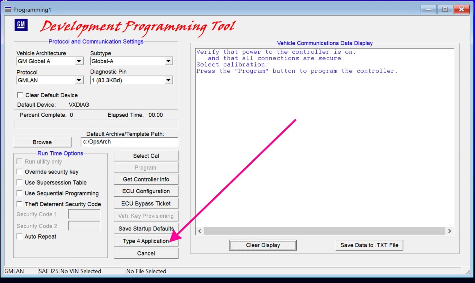Click the Security Code 2 field

(x=84, y=226)
